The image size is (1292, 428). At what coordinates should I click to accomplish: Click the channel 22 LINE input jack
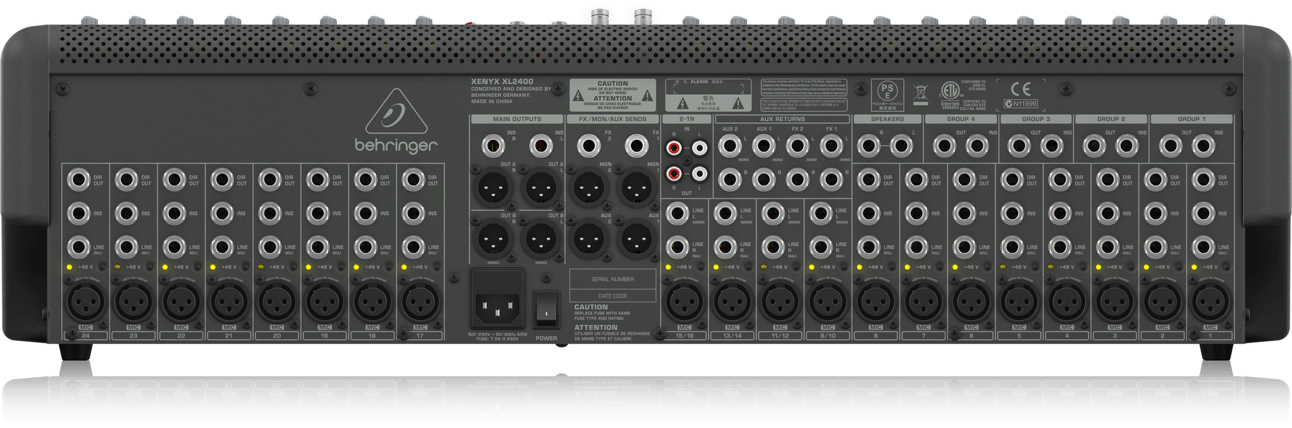tap(174, 247)
